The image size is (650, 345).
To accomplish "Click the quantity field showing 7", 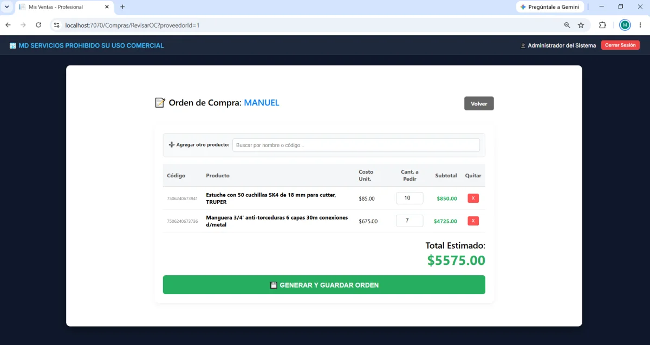I will point(409,221).
